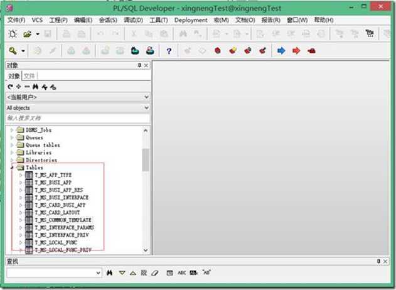Open the VCS menu

point(37,20)
